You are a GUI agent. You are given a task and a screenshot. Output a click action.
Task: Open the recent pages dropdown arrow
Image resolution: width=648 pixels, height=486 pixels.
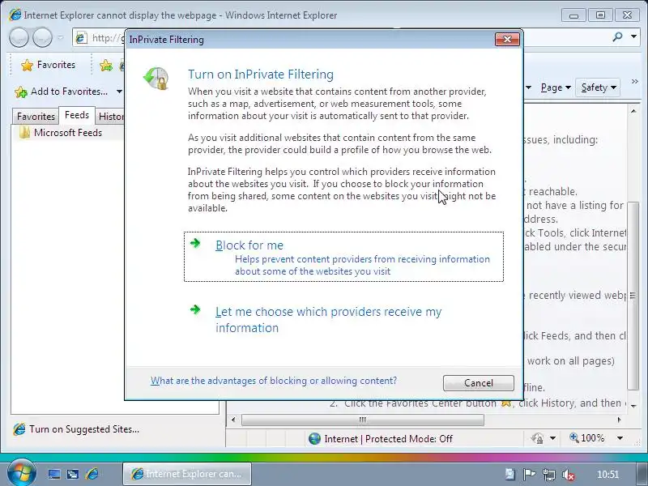click(60, 37)
